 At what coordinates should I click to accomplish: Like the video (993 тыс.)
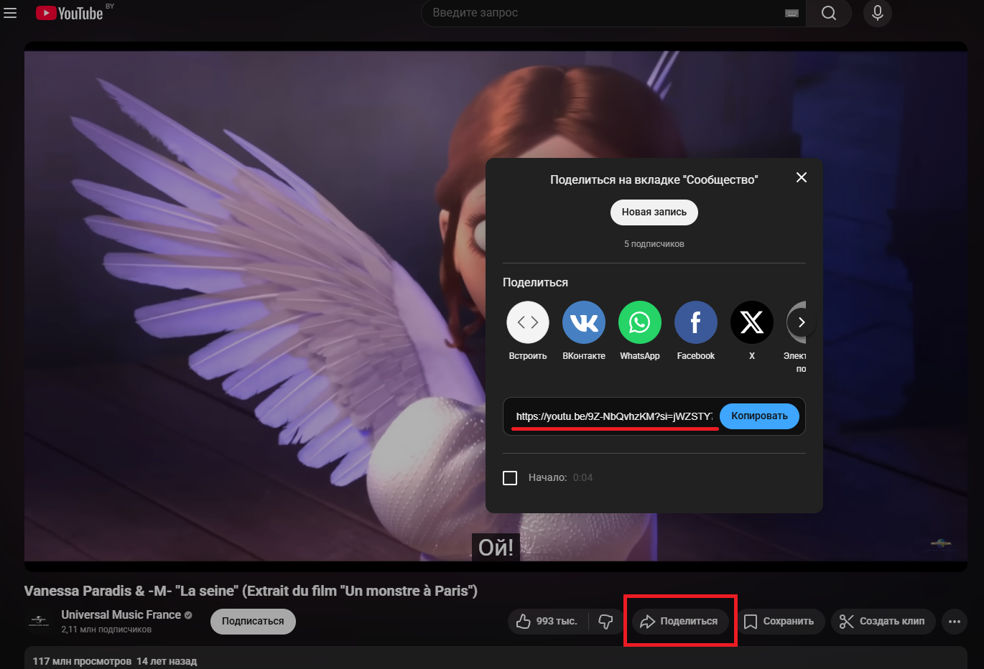(547, 622)
